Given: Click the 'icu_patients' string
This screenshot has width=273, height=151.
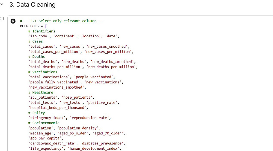Looking at the screenshot, I should (x=43, y=98).
